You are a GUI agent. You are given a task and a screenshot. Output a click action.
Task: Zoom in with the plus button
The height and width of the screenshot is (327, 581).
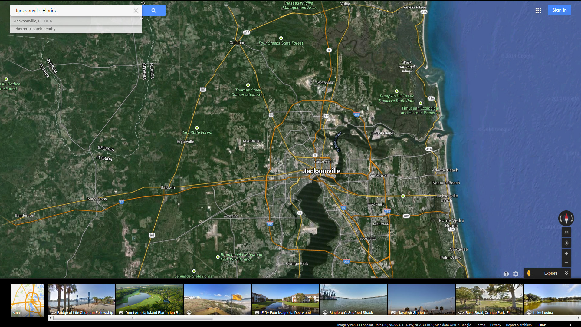click(x=566, y=254)
